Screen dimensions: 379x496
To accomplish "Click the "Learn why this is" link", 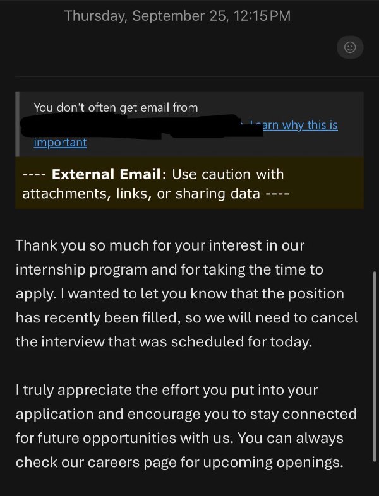I will click(x=293, y=125).
